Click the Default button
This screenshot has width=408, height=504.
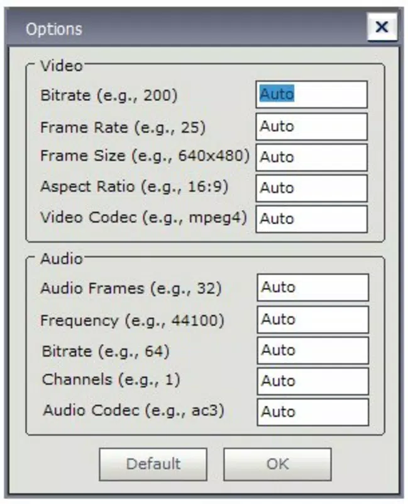pos(153,464)
